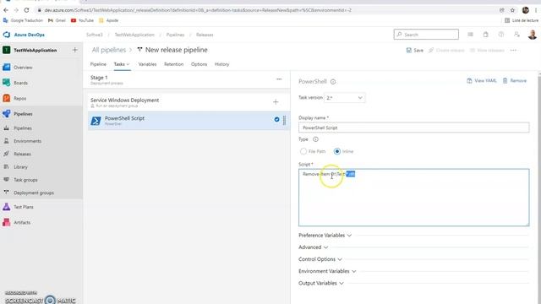Open Releases in sidebar
This screenshot has width=541, height=304.
[22, 154]
